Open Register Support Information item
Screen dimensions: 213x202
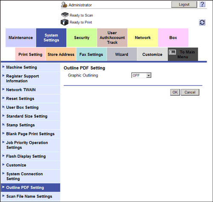pyautogui.click(x=30, y=79)
